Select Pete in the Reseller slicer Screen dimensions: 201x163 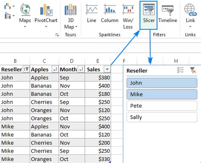pos(162,106)
